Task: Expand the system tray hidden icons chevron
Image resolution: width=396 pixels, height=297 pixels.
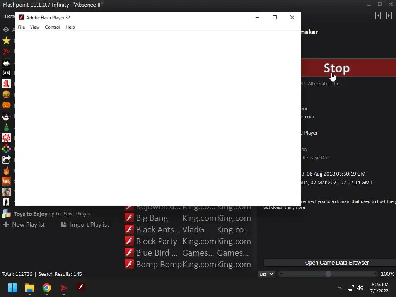Action: pos(340,288)
